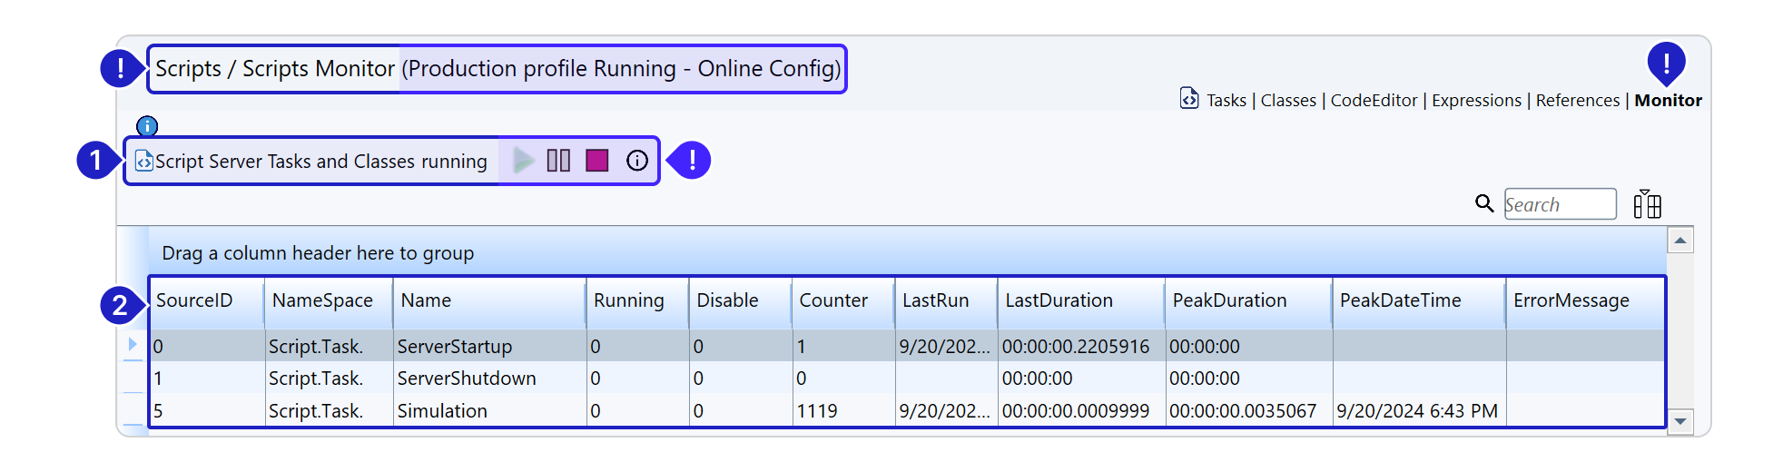Sort by the PeakDuration column header
Screen dimensions: 1783x472
(1228, 300)
